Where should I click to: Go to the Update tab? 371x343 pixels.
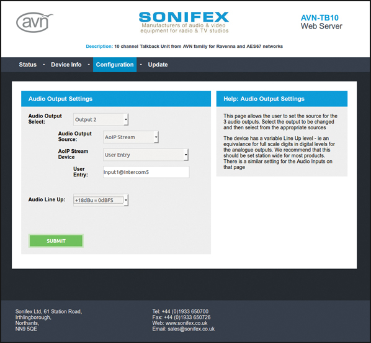click(x=158, y=65)
